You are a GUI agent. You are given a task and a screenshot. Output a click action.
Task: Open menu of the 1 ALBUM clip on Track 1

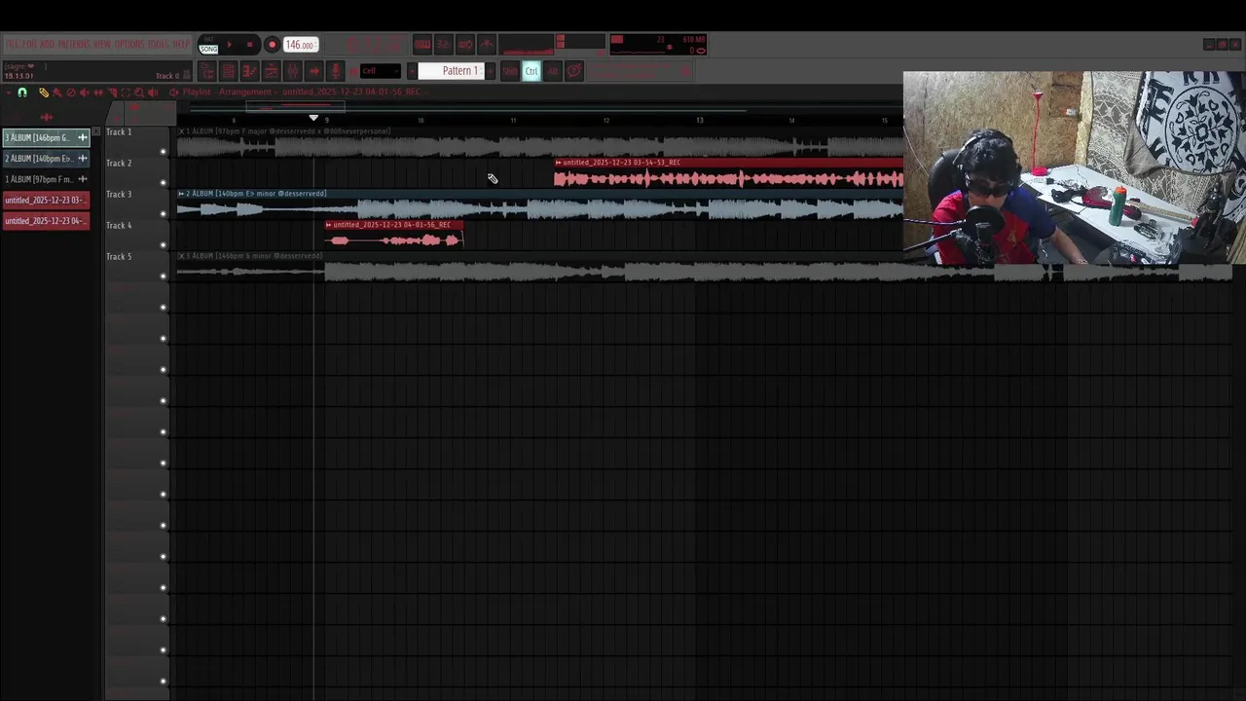181,131
